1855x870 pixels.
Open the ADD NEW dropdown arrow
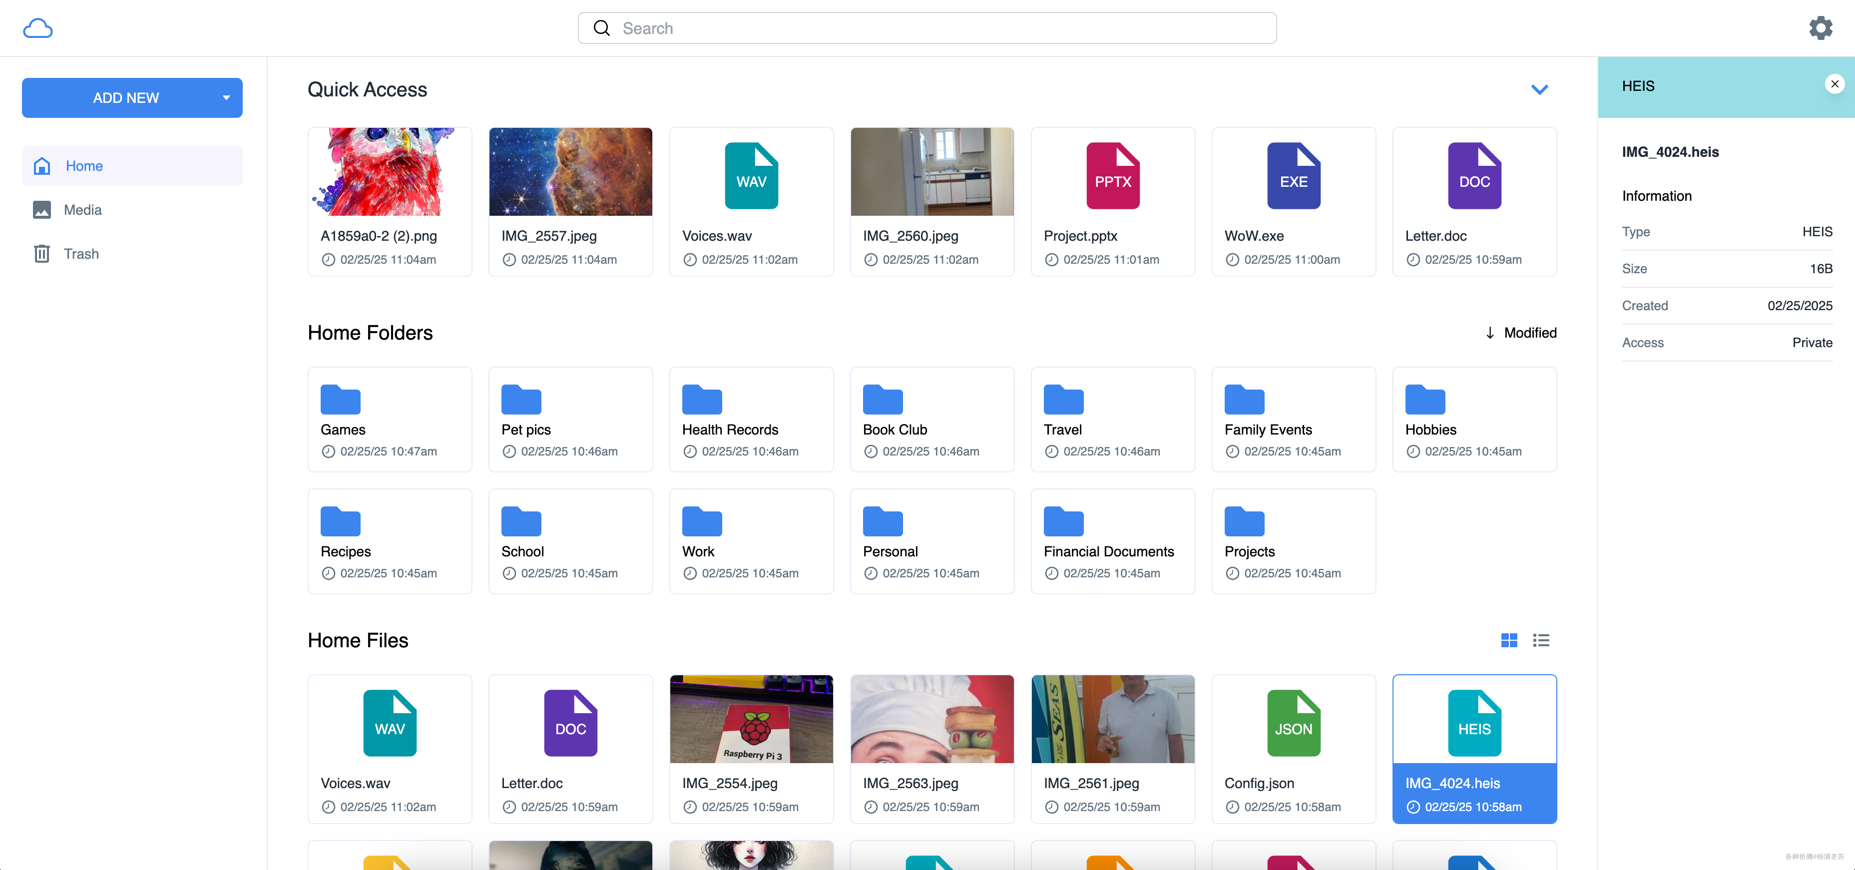[226, 98]
